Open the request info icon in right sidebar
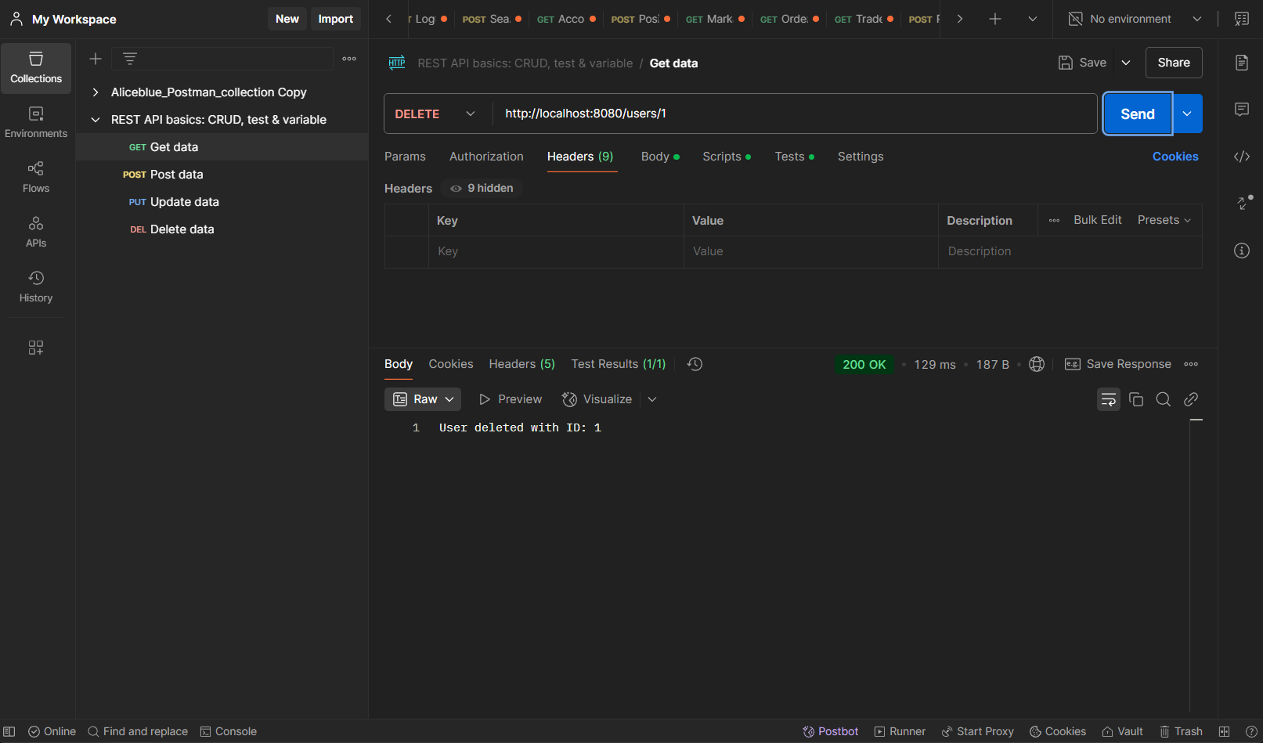Viewport: 1263px width, 743px height. click(x=1242, y=251)
